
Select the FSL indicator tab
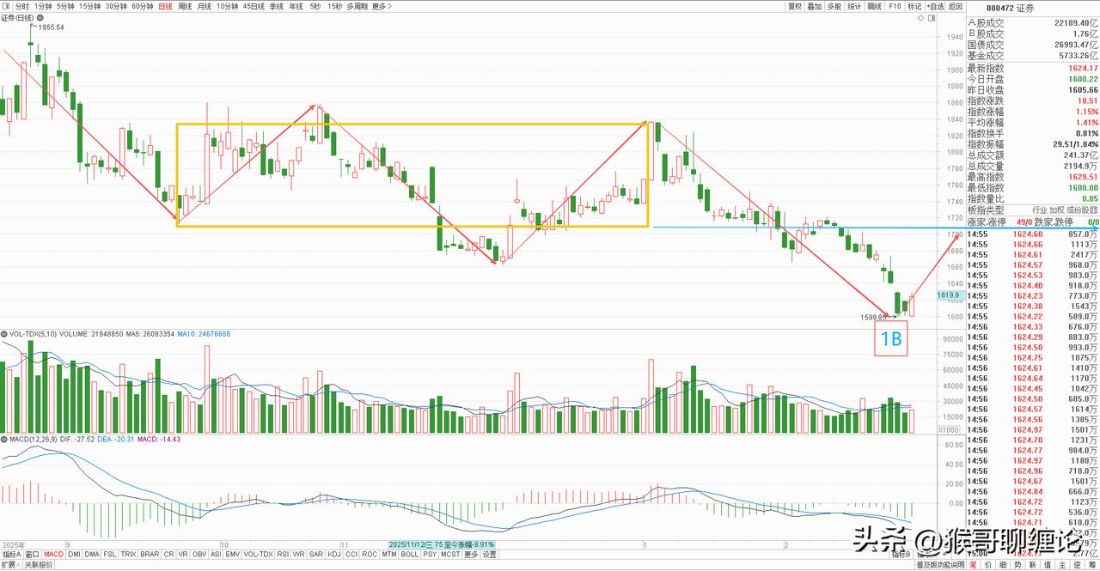tap(109, 555)
